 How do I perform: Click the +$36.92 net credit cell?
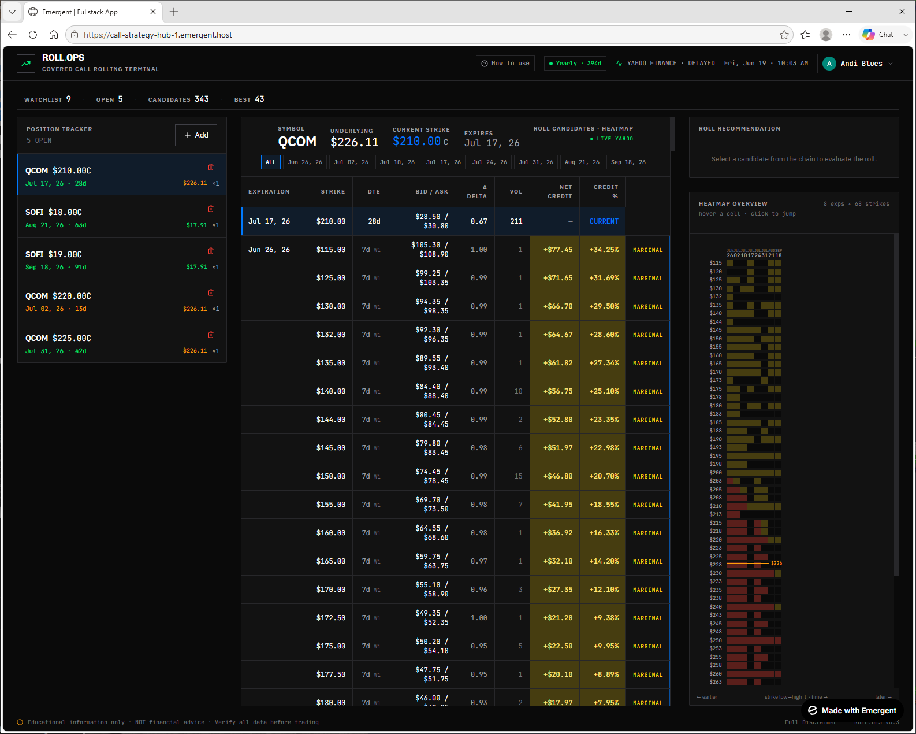coord(555,533)
